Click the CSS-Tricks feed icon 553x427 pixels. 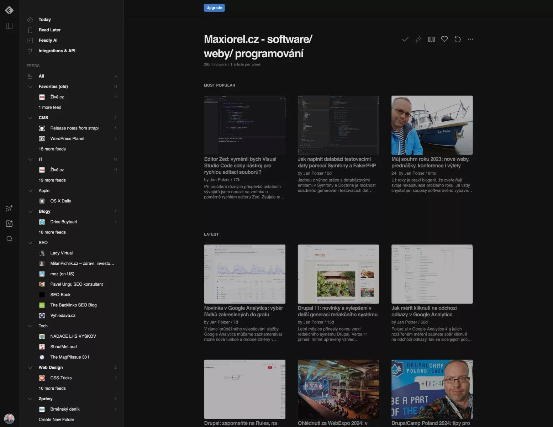click(42, 378)
